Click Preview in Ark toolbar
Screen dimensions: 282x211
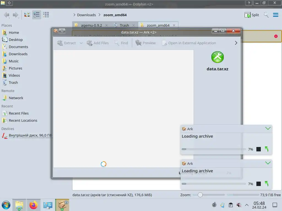point(146,43)
